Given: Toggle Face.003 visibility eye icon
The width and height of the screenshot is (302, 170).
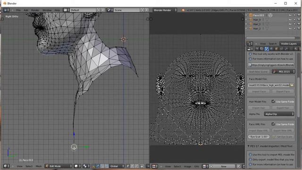Looking at the screenshot, I should [x=290, y=15].
